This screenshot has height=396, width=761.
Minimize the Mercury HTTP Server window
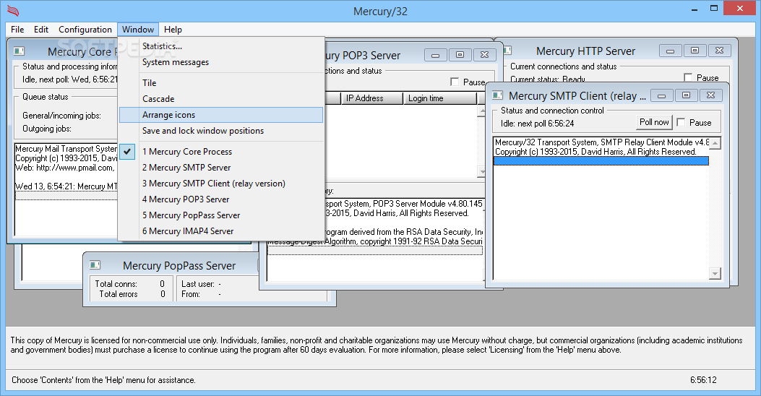point(670,51)
